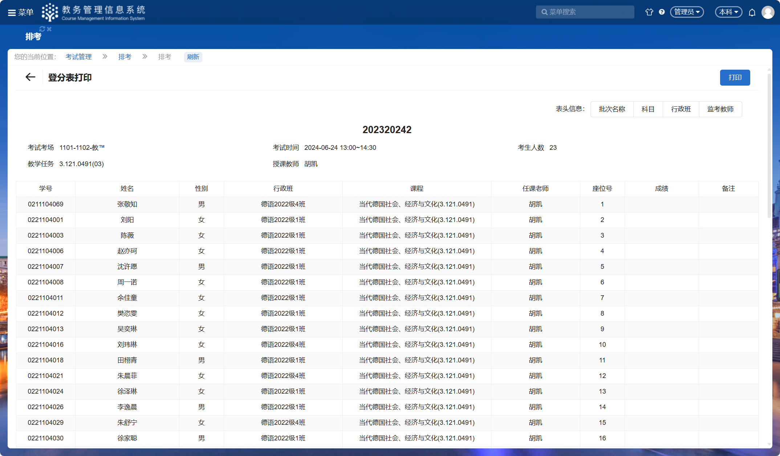
Task: Expand the 管理员 role dropdown
Action: (x=687, y=12)
